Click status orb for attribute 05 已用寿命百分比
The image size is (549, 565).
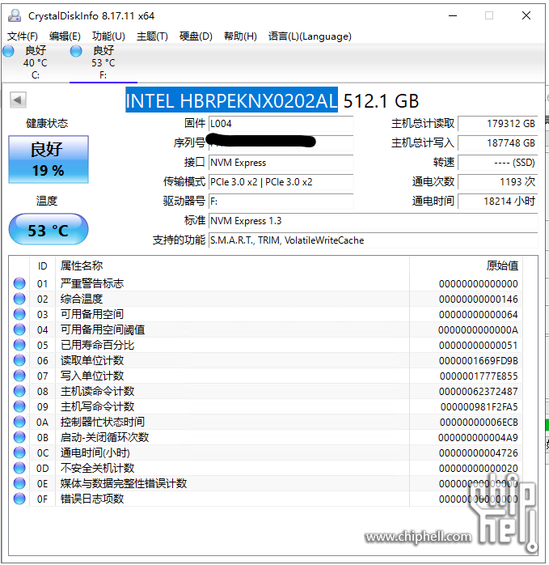tap(19, 345)
